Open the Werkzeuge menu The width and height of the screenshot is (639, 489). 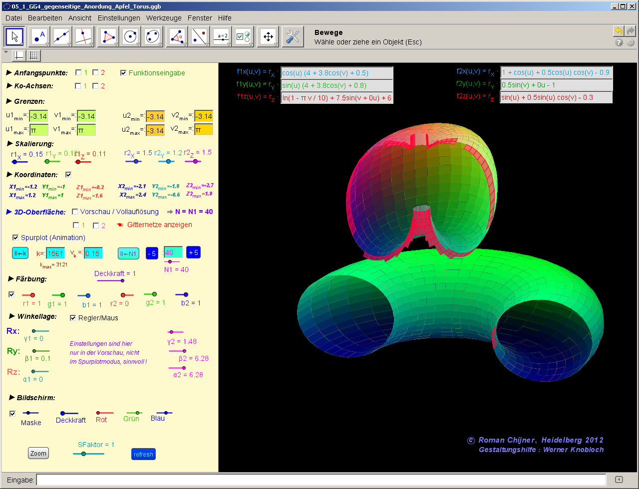pyautogui.click(x=164, y=17)
